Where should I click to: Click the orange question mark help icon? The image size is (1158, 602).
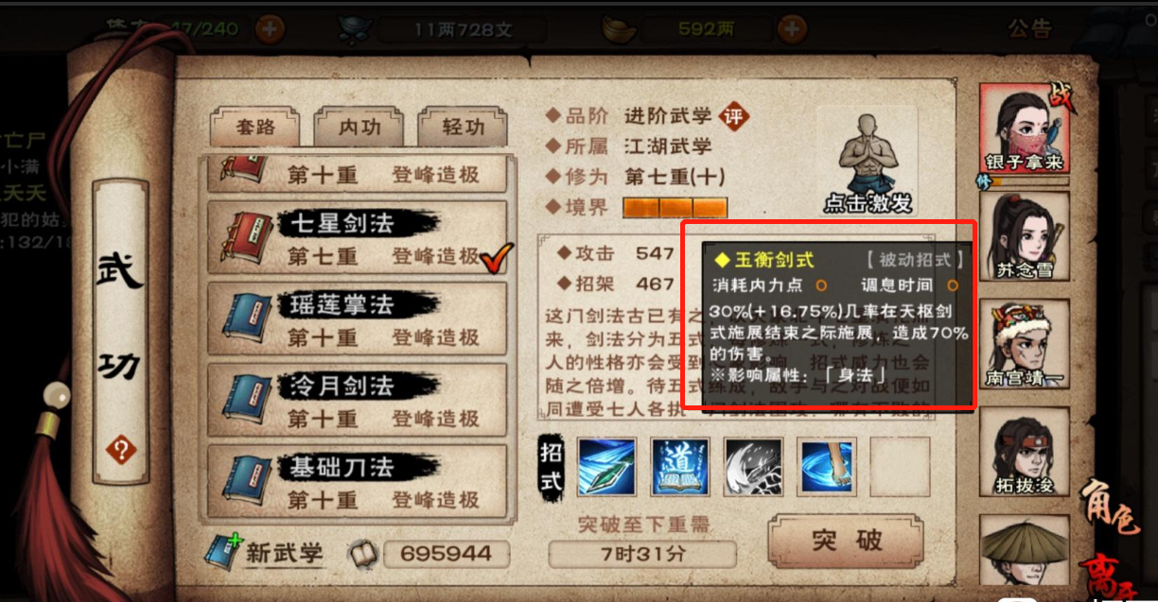pyautogui.click(x=121, y=449)
